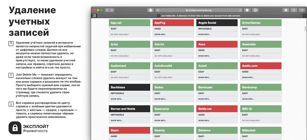
Task: Click the exclamation icon beside Just Delete Me paragraph
Action: (x=11, y=75)
